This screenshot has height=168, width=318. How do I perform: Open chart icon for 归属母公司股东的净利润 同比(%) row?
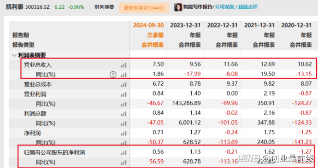click(124, 162)
